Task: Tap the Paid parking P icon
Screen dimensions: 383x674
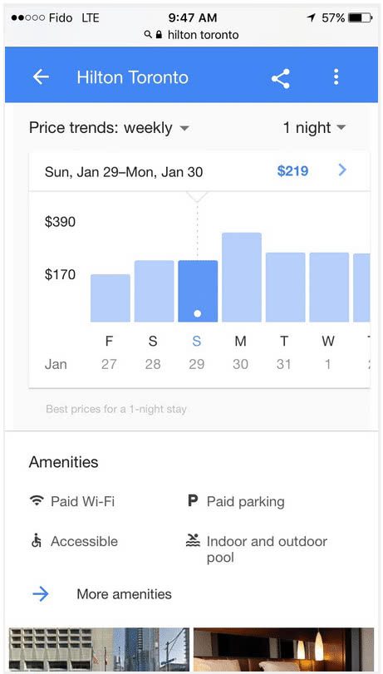Action: [x=193, y=501]
